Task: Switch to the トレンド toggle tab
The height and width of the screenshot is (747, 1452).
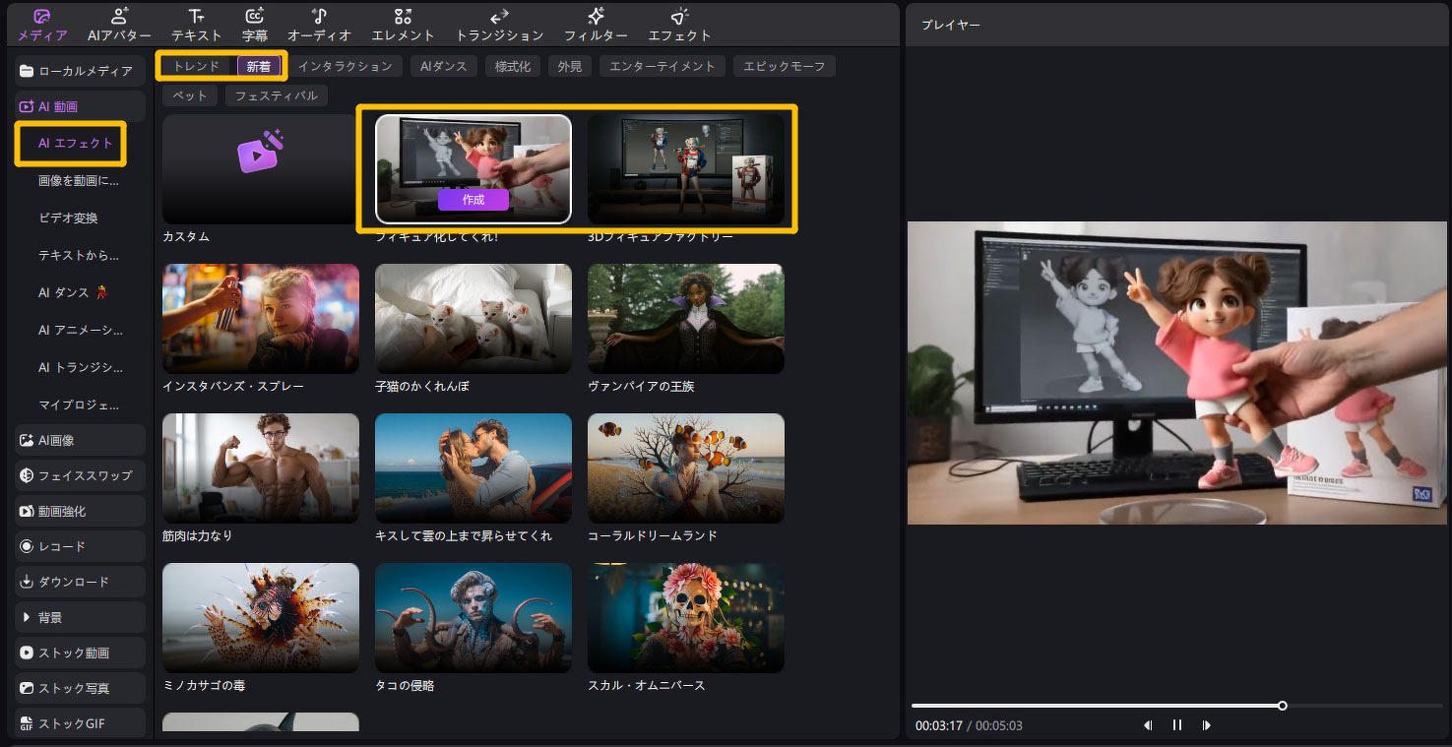Action: tap(196, 66)
